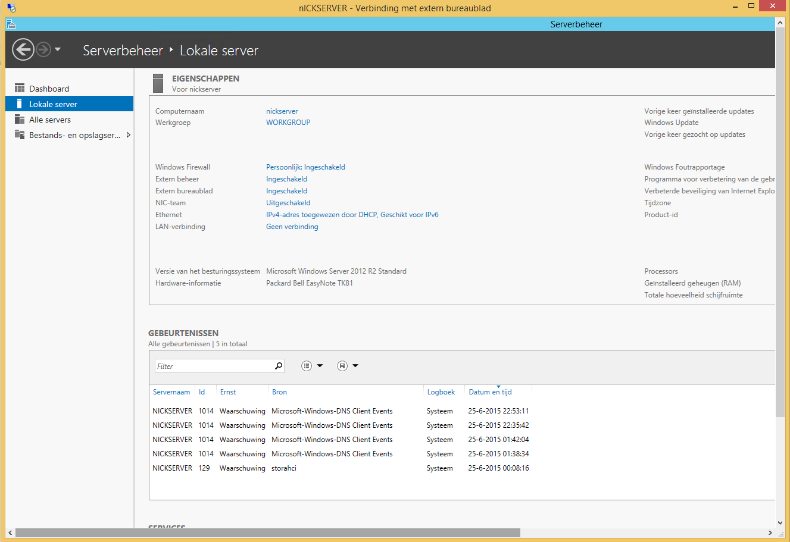Sort events by the Ernst column

pos(228,392)
